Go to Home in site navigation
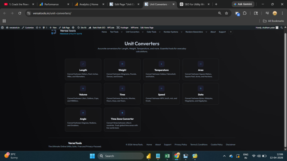This screenshot has width=287, height=161. pos(104,32)
